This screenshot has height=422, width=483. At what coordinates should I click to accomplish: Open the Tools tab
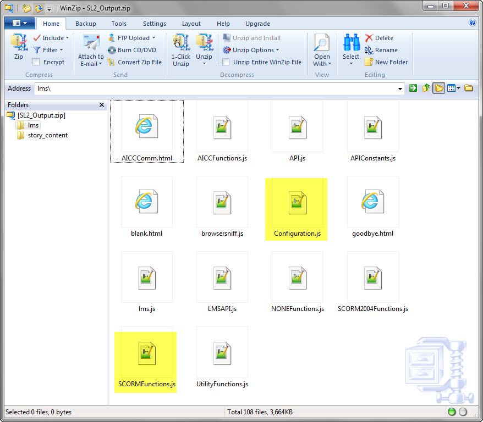coord(119,24)
